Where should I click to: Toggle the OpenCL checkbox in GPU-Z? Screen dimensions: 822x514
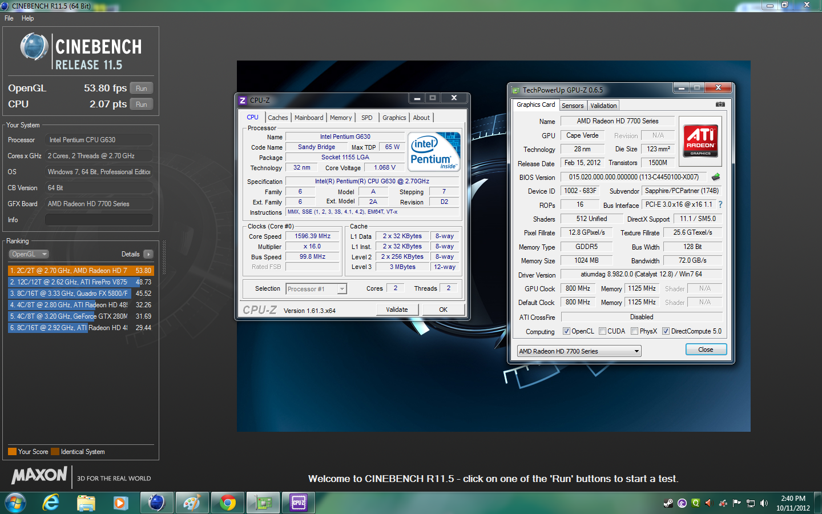tap(566, 331)
